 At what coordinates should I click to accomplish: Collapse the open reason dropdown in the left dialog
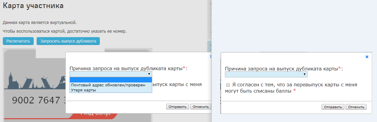[111, 74]
